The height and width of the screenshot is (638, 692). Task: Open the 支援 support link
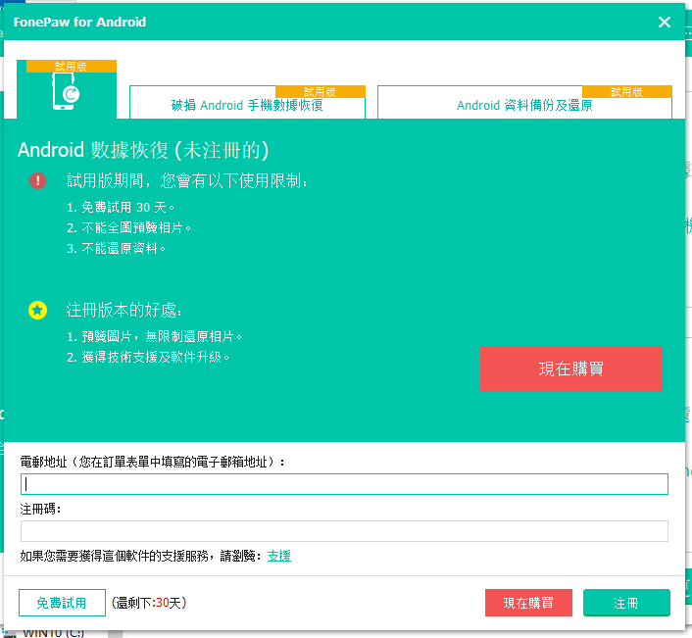[x=279, y=556]
